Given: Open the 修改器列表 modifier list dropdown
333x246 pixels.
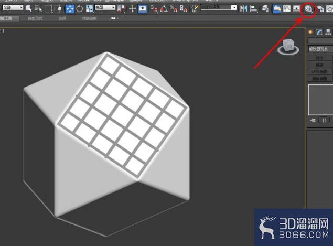Looking at the screenshot, I should [320, 49].
